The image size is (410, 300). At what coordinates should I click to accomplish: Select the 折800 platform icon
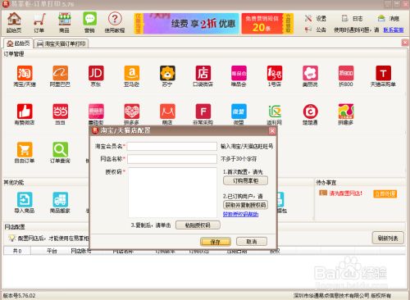[x=346, y=76]
